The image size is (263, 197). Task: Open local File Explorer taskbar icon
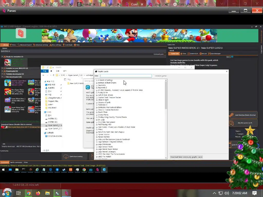click(x=48, y=193)
